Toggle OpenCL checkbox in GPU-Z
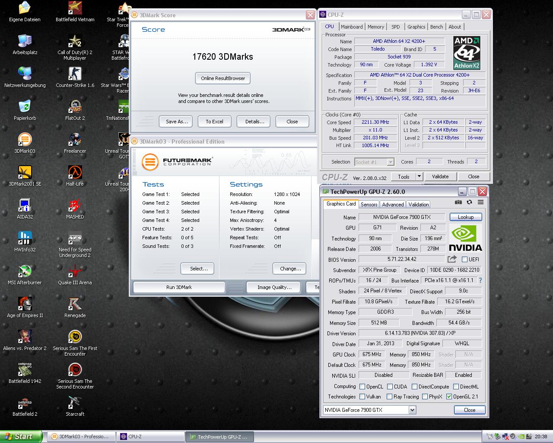553x443 pixels. 362,387
